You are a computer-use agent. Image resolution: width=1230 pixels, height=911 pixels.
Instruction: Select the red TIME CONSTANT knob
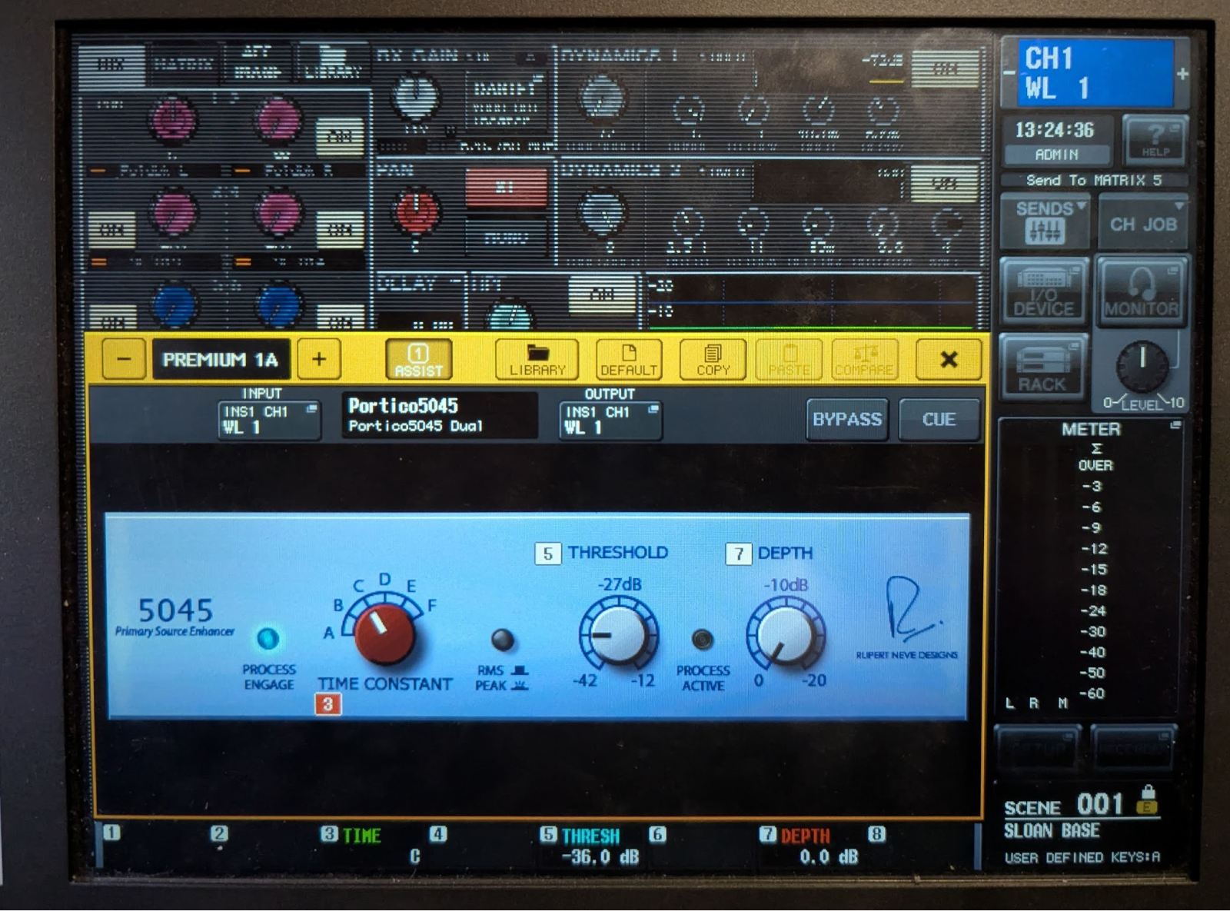(384, 633)
